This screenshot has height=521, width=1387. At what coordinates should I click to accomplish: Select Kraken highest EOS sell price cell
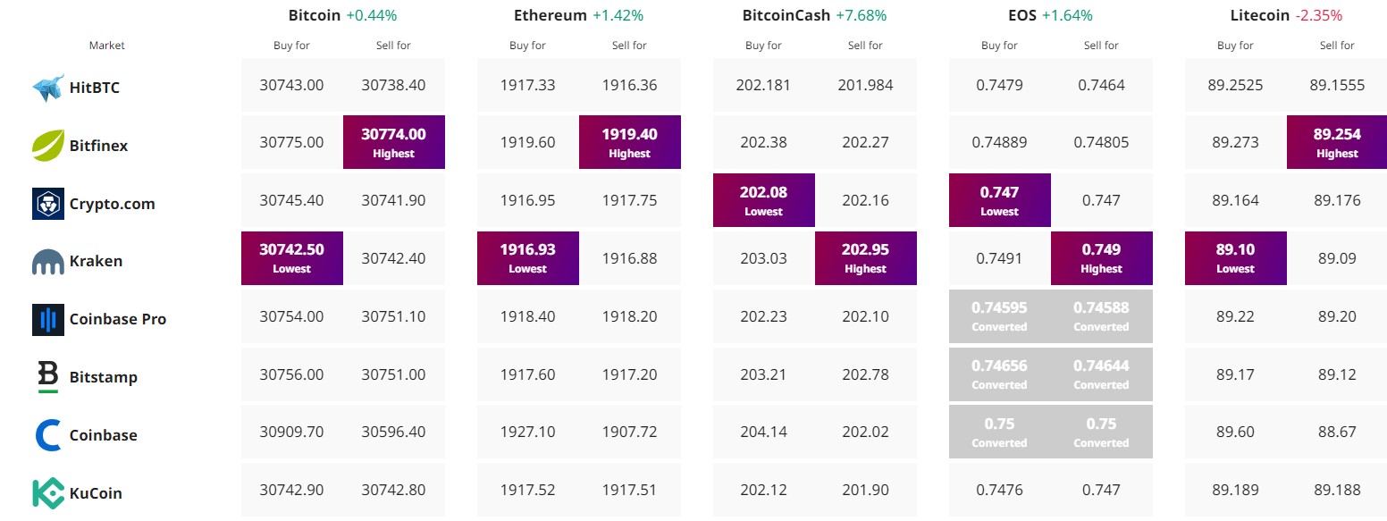1102,257
